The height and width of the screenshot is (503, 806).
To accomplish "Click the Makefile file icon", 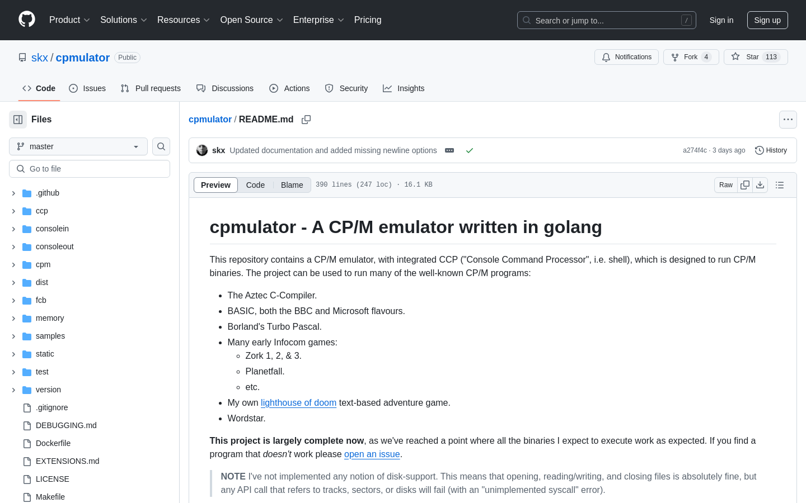I will click(27, 497).
